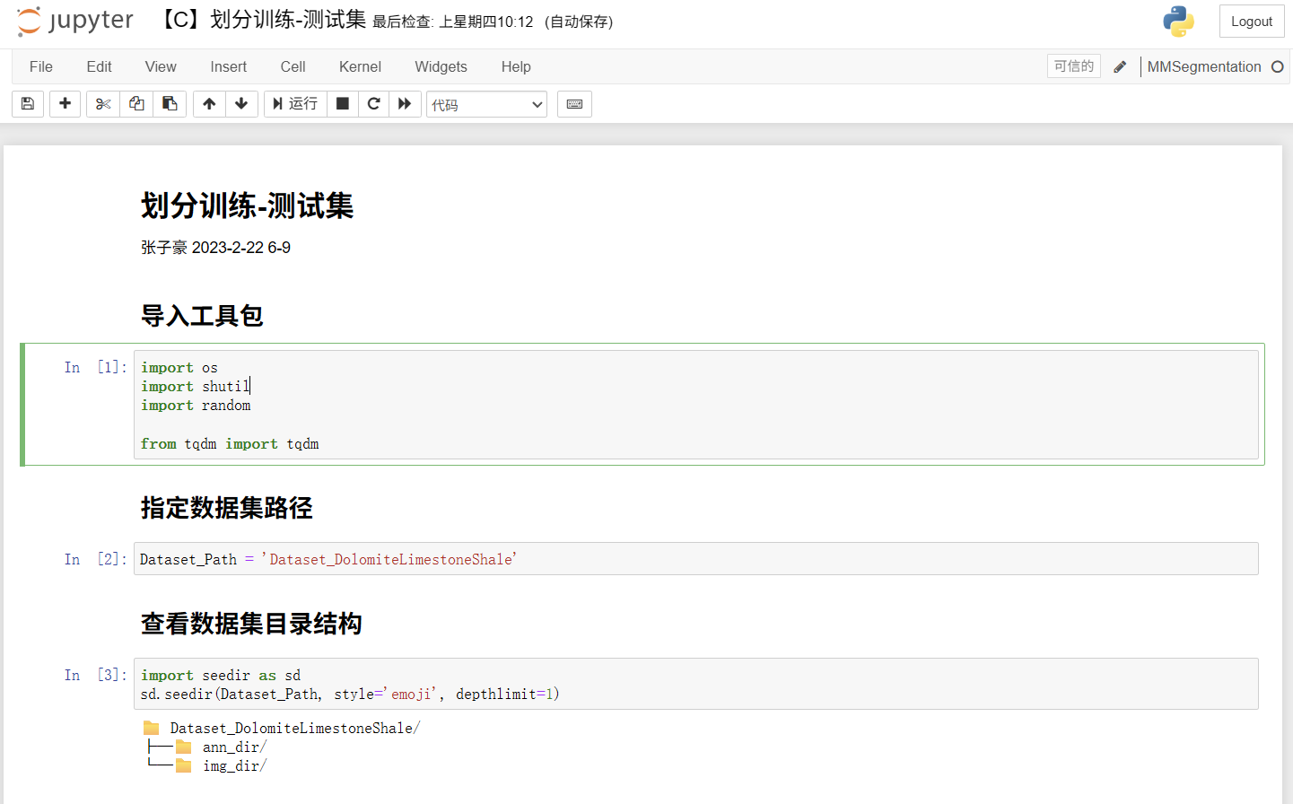The width and height of the screenshot is (1293, 804).
Task: Click the 可信的 notebook trust badge
Action: point(1073,66)
